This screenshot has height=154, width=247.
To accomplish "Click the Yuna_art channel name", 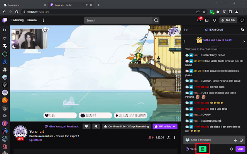I will pos(37,132).
